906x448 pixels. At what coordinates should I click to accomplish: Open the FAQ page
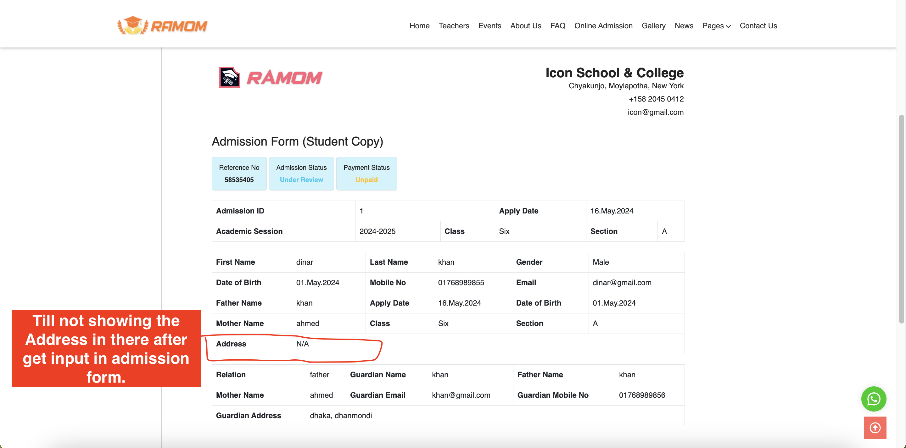pyautogui.click(x=558, y=26)
